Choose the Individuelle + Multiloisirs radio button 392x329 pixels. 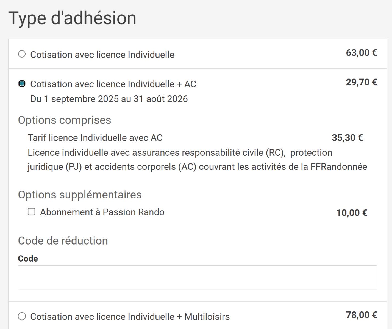tap(22, 316)
